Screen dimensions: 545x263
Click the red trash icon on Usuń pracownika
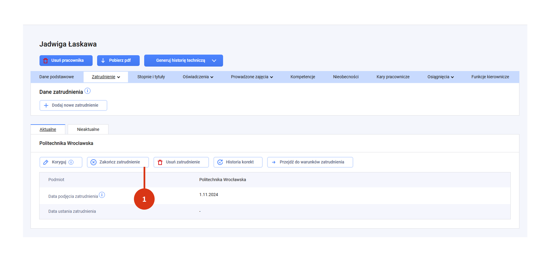coord(45,60)
